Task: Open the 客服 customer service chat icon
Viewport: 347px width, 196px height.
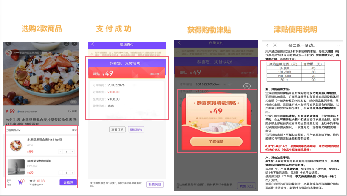Action: (x=9, y=182)
